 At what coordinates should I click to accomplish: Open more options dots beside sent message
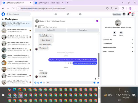click(66, 63)
